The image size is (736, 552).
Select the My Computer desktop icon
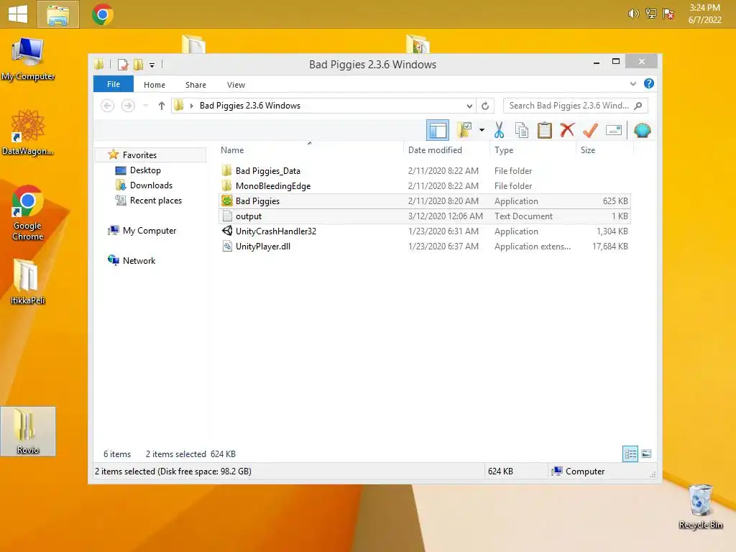click(x=28, y=60)
